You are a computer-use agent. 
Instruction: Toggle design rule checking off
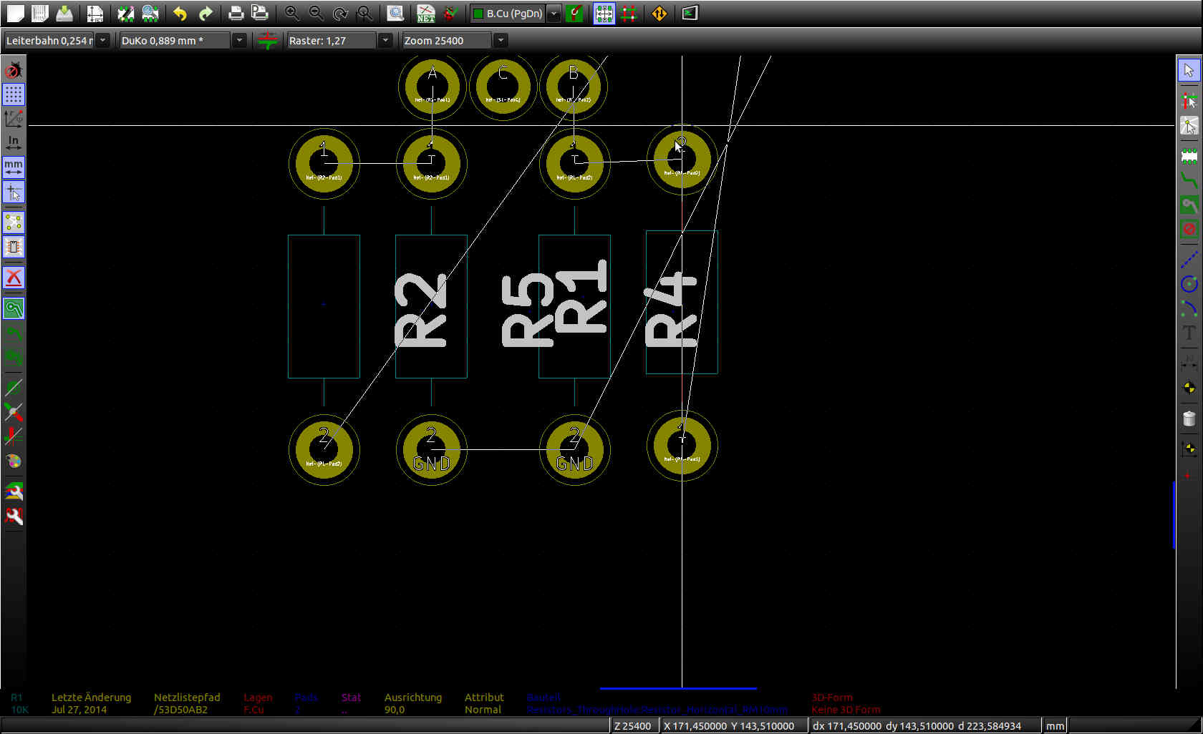coord(14,70)
